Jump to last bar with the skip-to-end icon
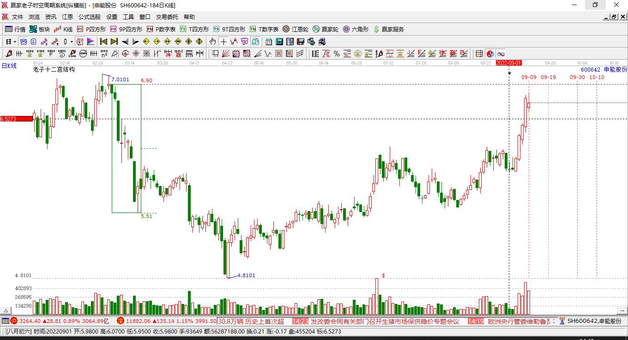This screenshot has height=340, width=628. click(114, 42)
